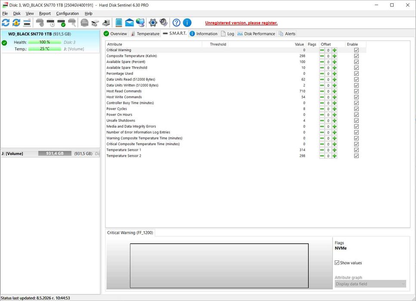This screenshot has height=301, width=416.
Task: Click the striped disk list toolbar icon
Action: coord(27,23)
